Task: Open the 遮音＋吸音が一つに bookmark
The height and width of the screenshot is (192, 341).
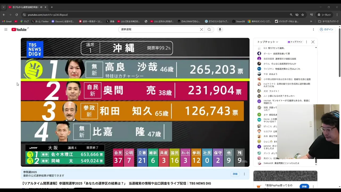Action: 91,21
